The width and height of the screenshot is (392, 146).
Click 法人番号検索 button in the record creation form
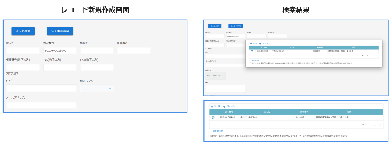[60, 31]
